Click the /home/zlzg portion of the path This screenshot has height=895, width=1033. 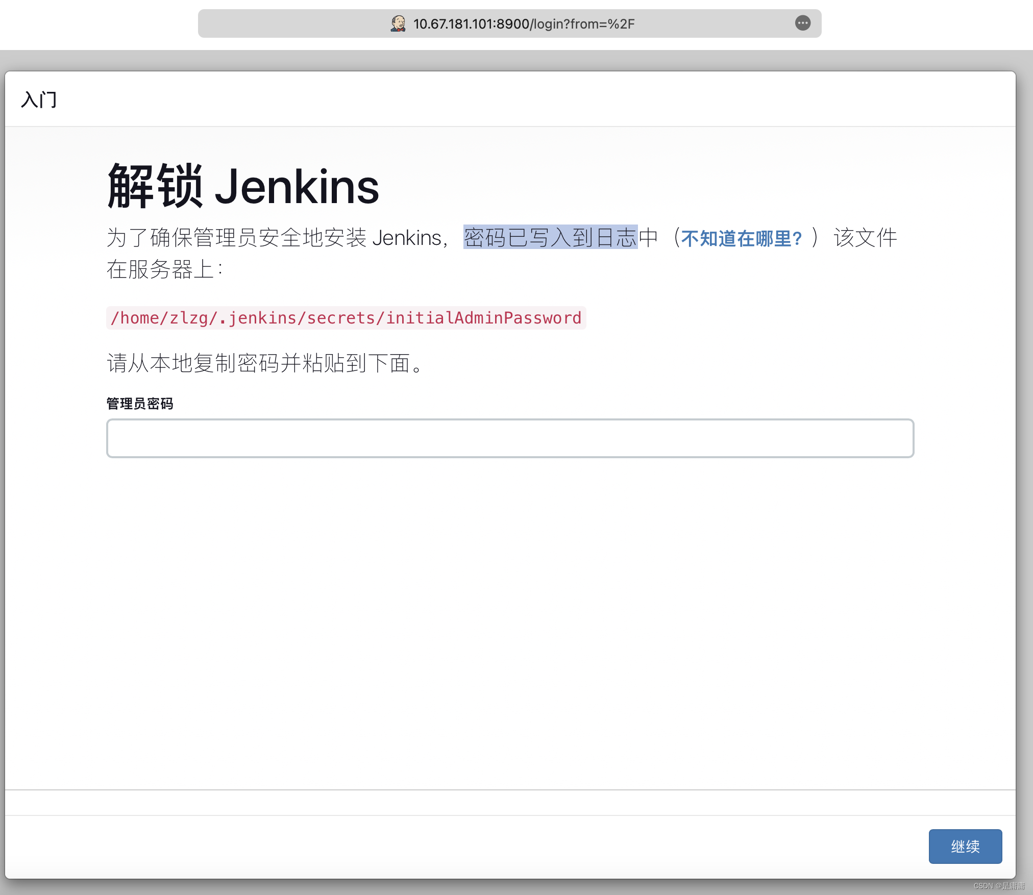[159, 318]
